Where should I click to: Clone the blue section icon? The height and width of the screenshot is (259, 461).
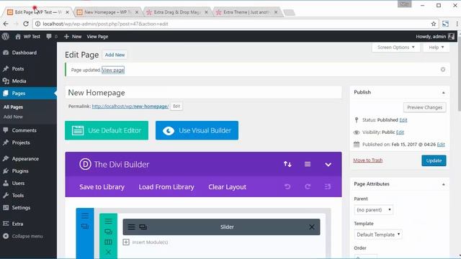pyautogui.click(x=85, y=227)
